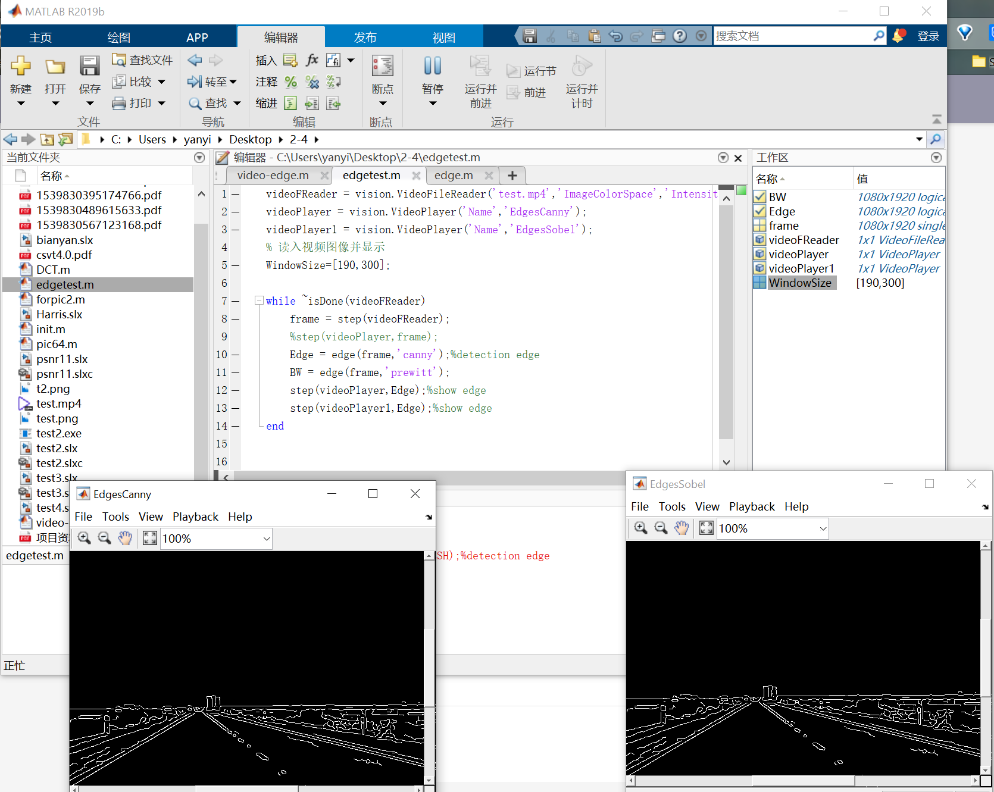This screenshot has height=792, width=994.
Task: Open the Breakpoints (断点) icon
Action: pyautogui.click(x=382, y=66)
